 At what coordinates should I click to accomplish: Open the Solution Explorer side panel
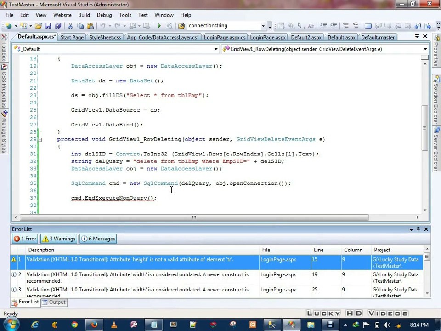tap(436, 100)
